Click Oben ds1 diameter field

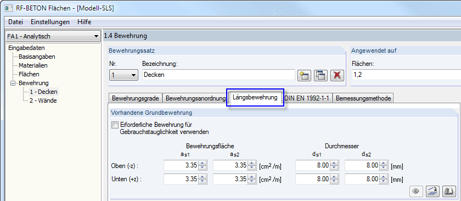(312, 165)
